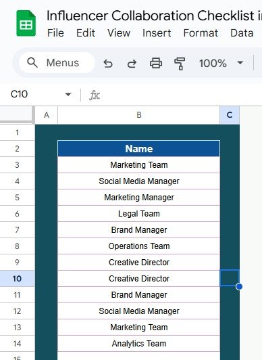Select row 6 header
This screenshot has width=262, height=360.
pyautogui.click(x=17, y=214)
